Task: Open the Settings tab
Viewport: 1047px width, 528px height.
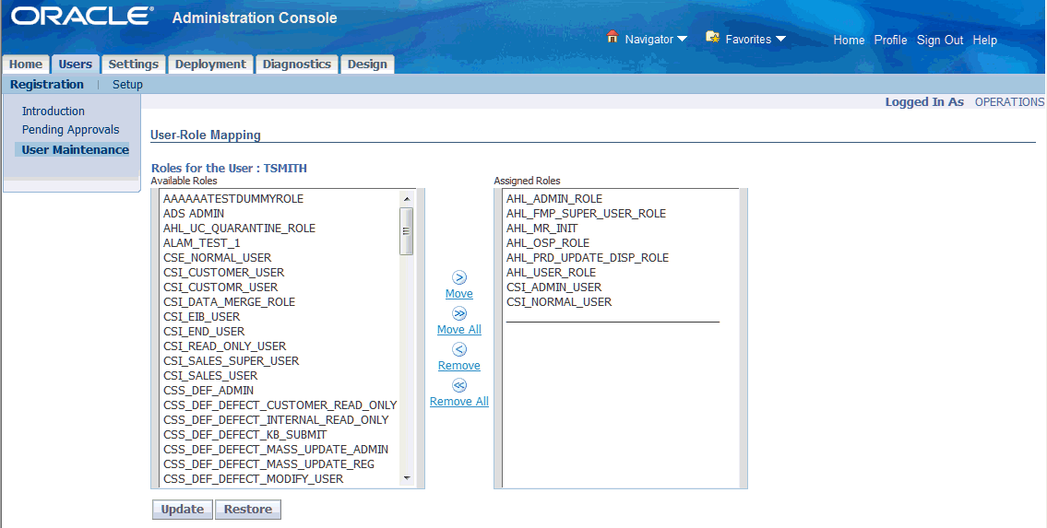Action: point(134,64)
